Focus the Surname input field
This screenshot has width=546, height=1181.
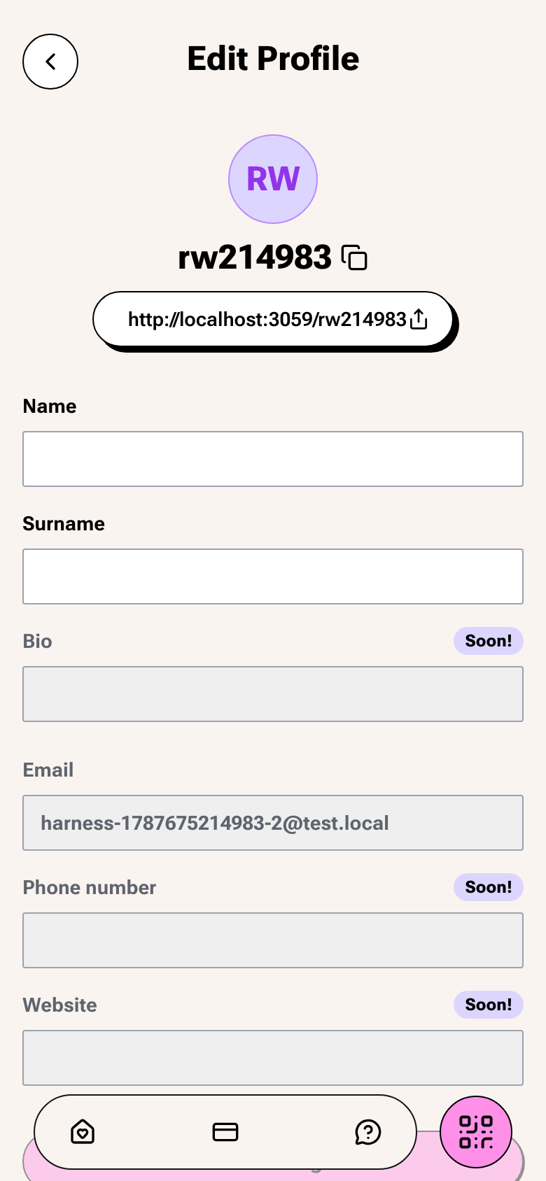[x=273, y=577]
